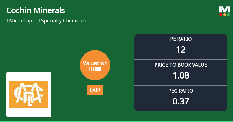Click the red dot under M logo
The height and width of the screenshot is (122, 233).
pos(221,14)
